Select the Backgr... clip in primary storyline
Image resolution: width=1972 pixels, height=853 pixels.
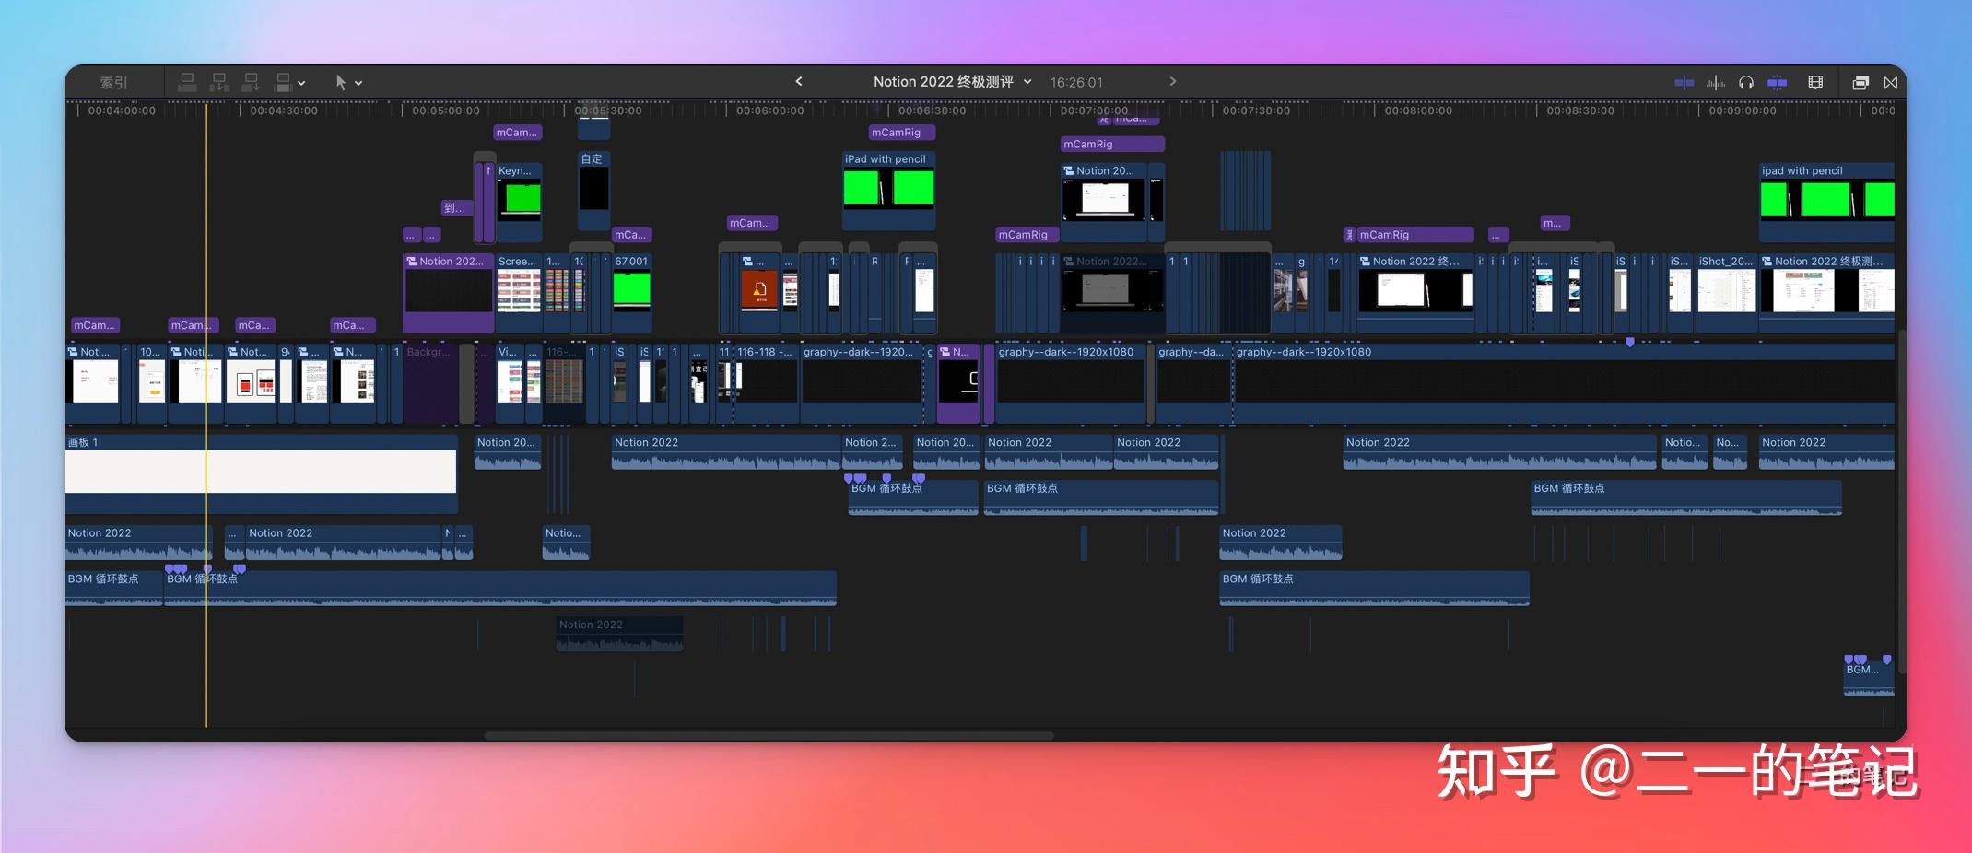tap(431, 382)
